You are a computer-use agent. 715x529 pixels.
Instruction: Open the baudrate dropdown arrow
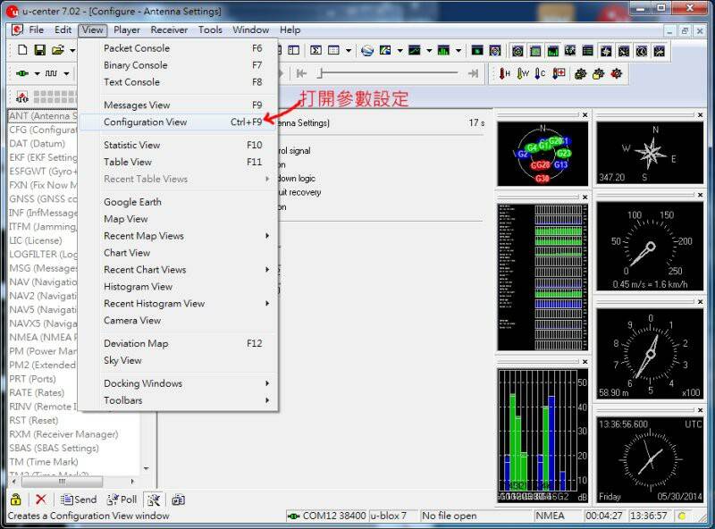coord(68,73)
